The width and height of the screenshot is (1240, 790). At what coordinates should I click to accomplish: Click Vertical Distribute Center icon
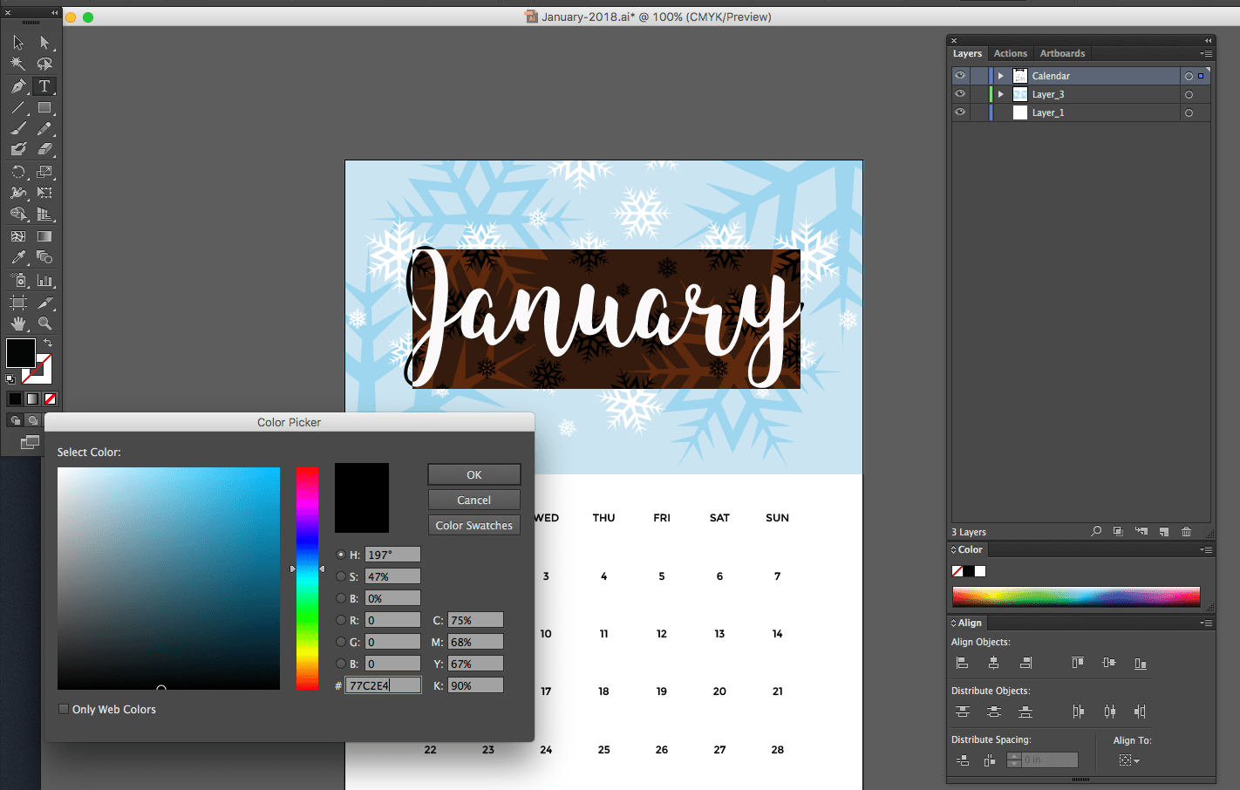point(993,712)
